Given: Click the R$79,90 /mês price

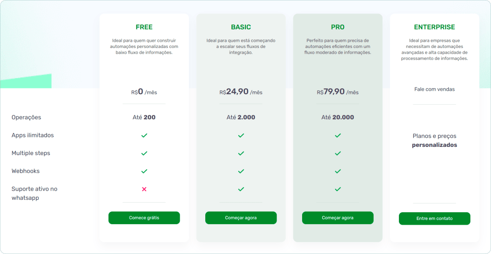Looking at the screenshot, I should coord(338,92).
